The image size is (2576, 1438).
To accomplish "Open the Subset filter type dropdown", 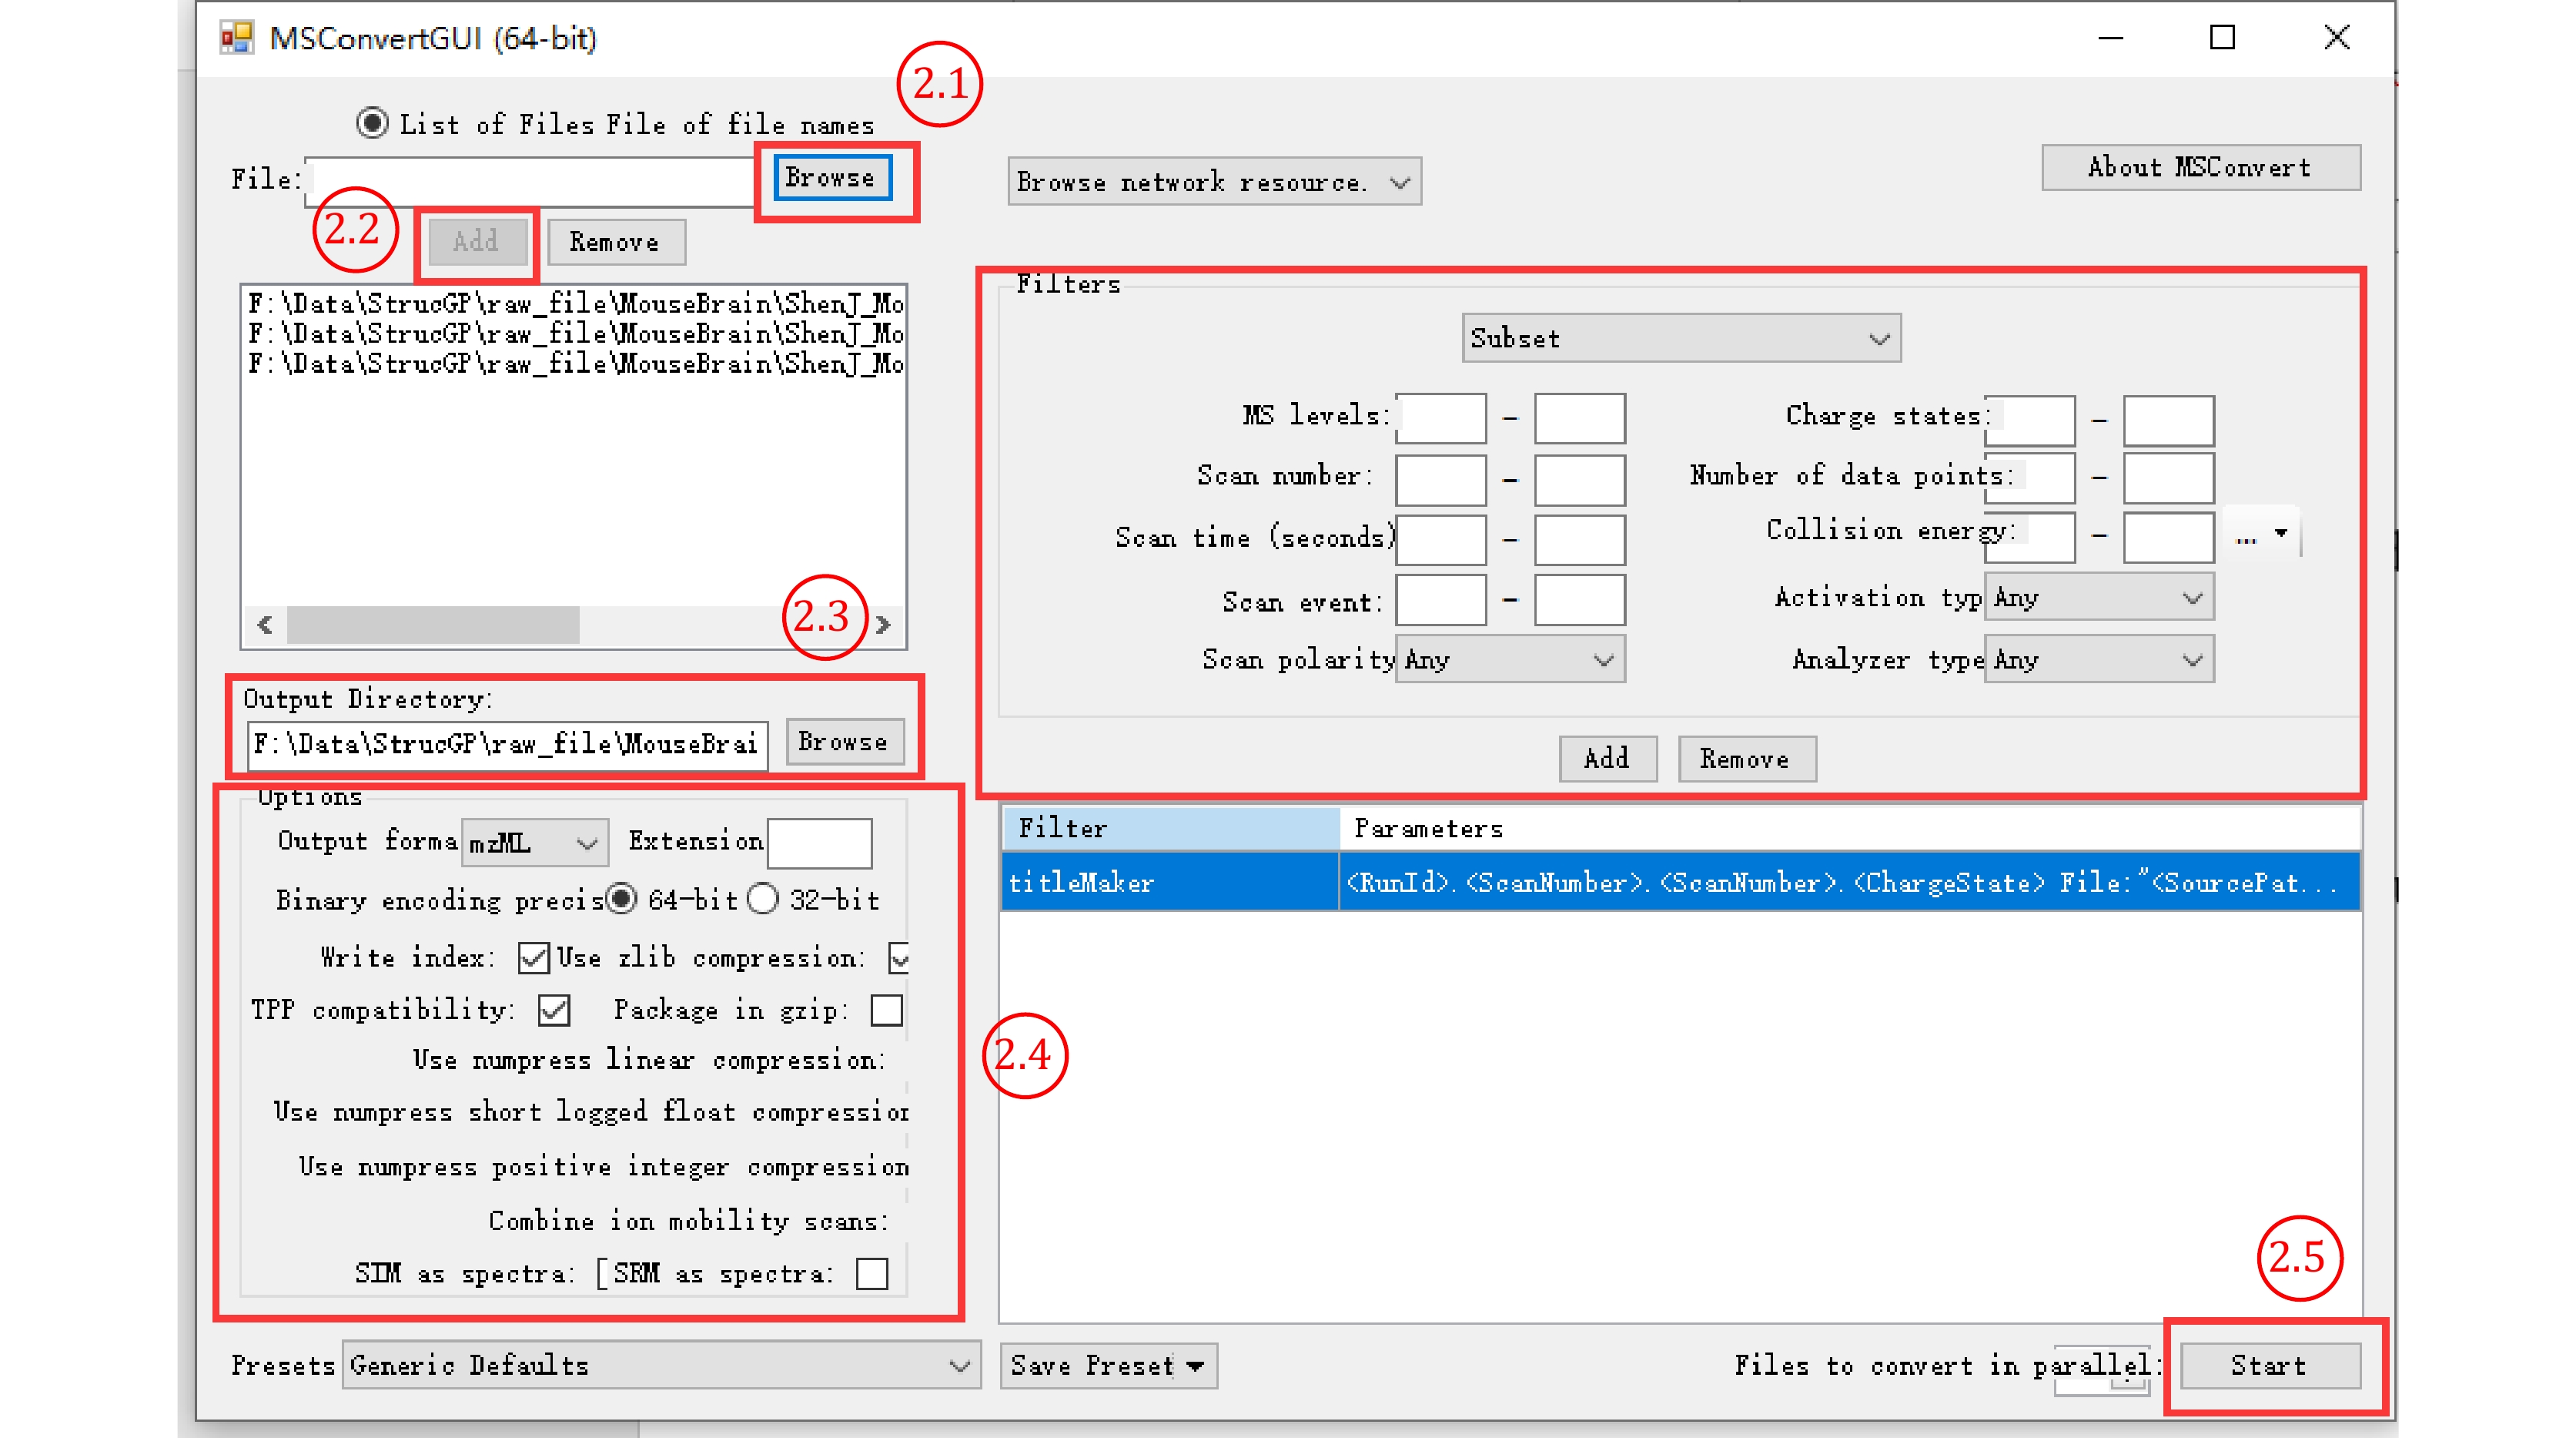I will (x=1681, y=338).
